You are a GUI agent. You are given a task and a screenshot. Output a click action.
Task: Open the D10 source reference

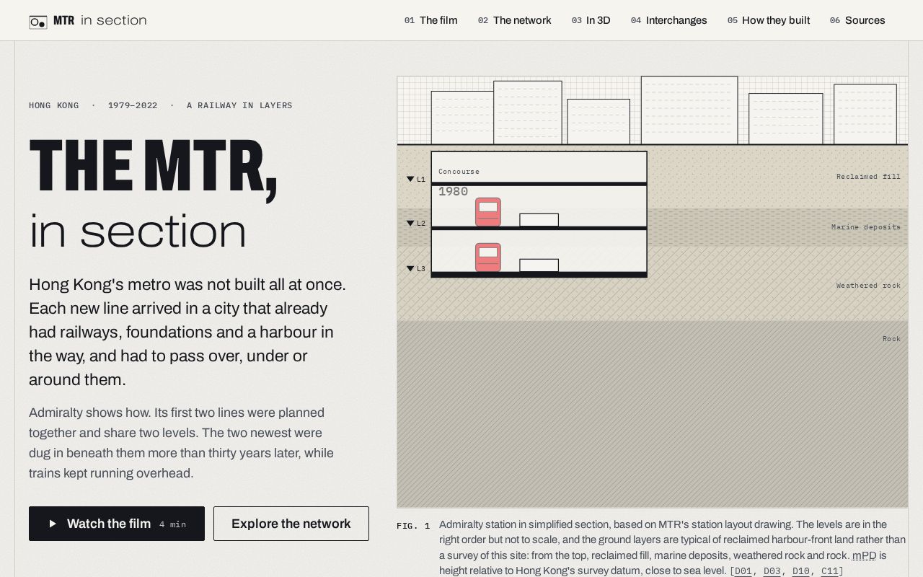(801, 571)
